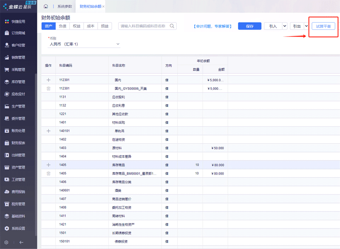Click the 试算平衡 button

[323, 26]
